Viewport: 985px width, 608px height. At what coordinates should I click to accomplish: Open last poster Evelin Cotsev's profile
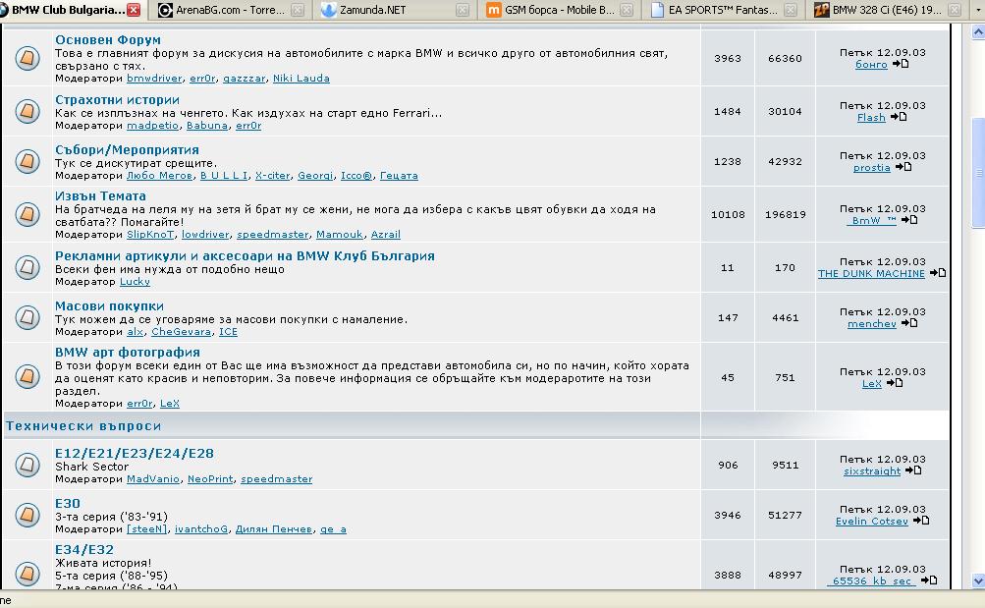coord(871,522)
